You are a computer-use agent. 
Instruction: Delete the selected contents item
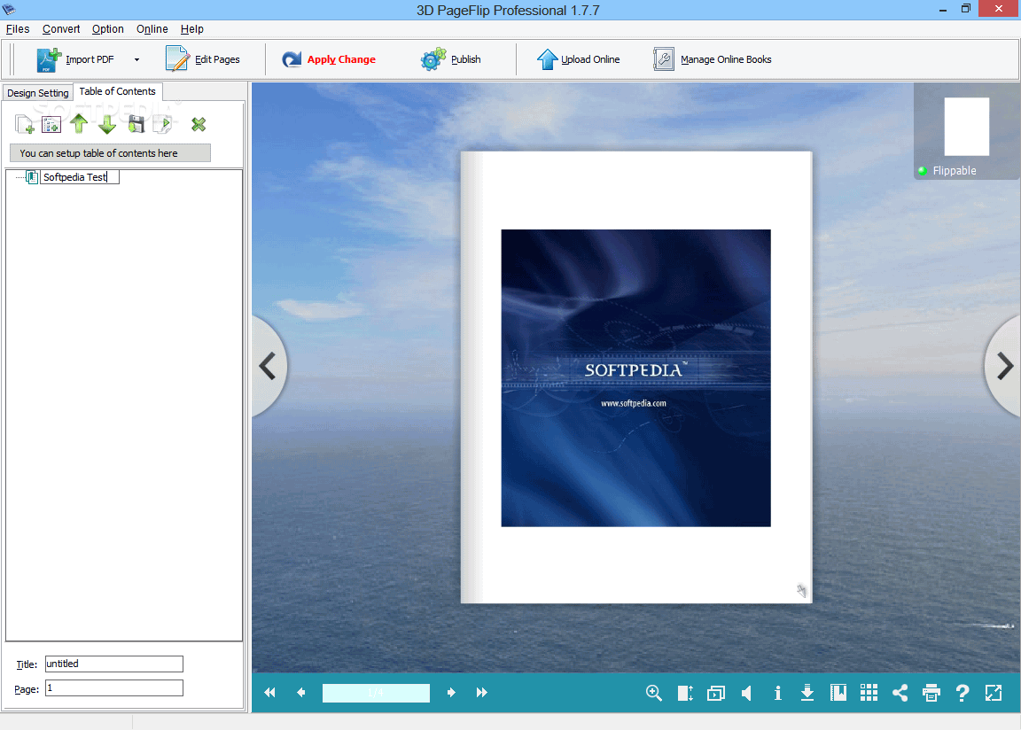[x=199, y=124]
